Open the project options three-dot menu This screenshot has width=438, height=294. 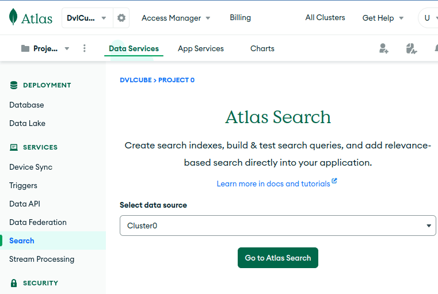pos(85,48)
